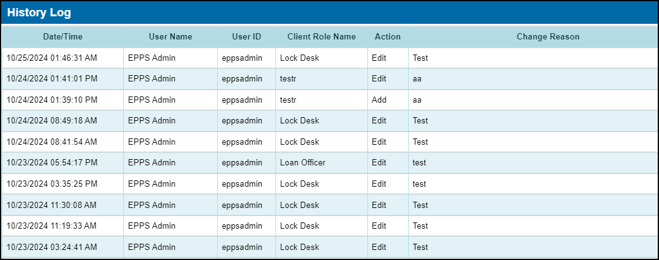Image resolution: width=659 pixels, height=260 pixels.
Task: Click the Add action cell
Action: (x=379, y=100)
